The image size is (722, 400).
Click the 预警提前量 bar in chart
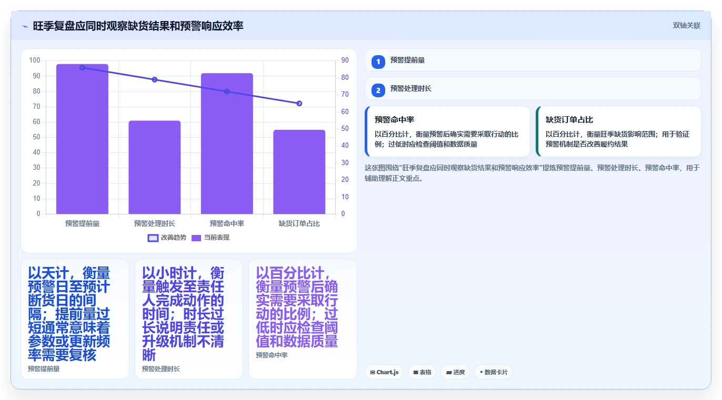[82, 139]
